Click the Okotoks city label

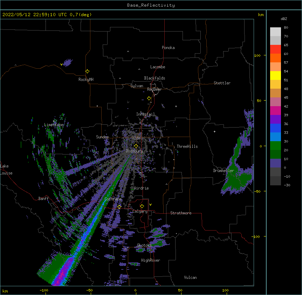144,245
